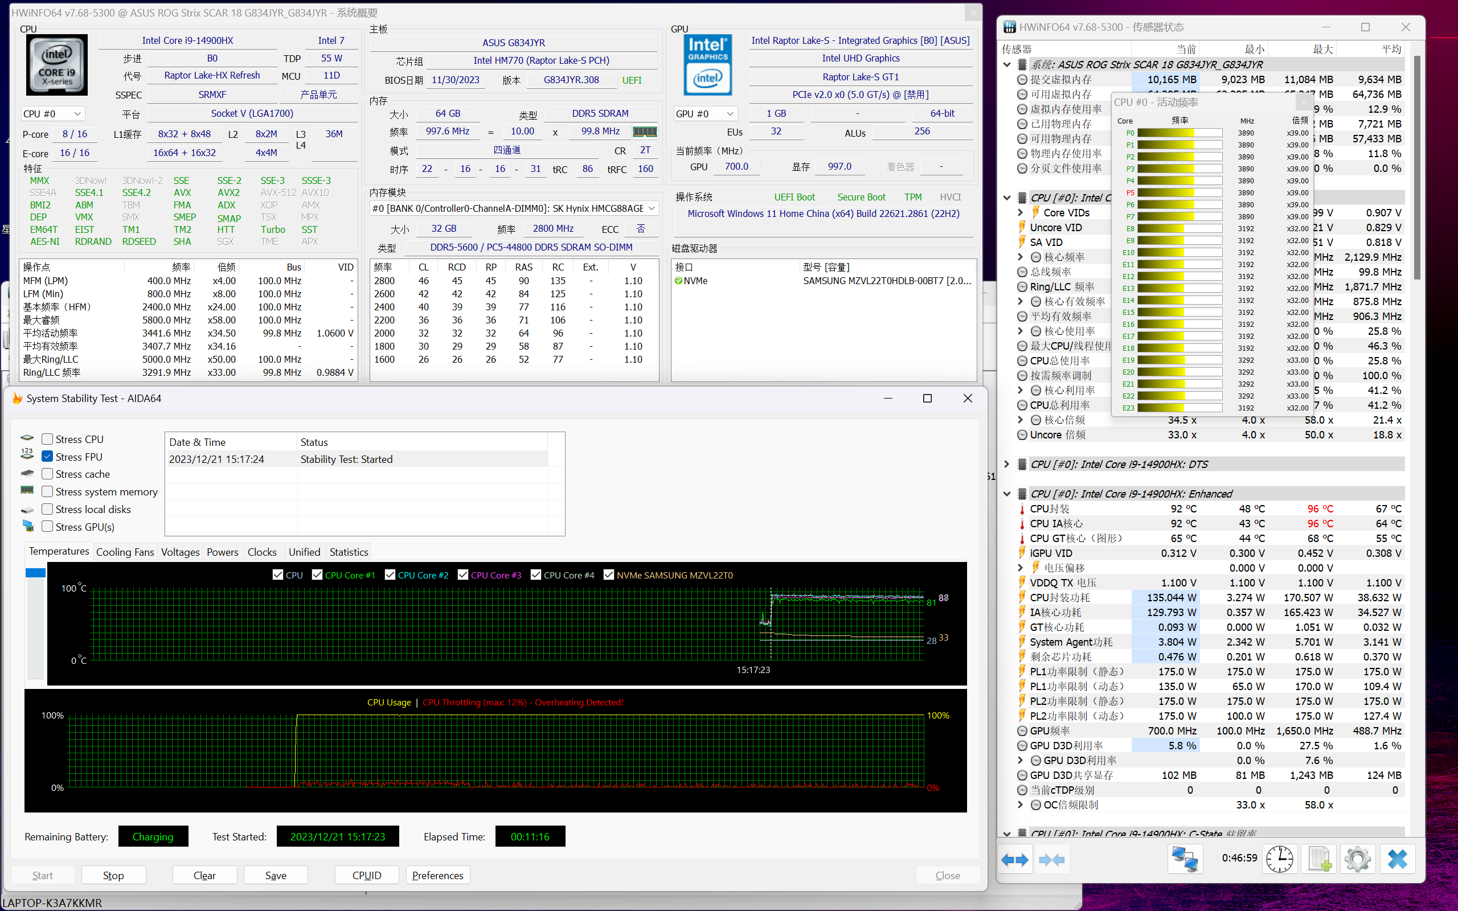This screenshot has height=911, width=1458.
Task: Enable the Stress CPU checkbox
Action: [x=48, y=439]
